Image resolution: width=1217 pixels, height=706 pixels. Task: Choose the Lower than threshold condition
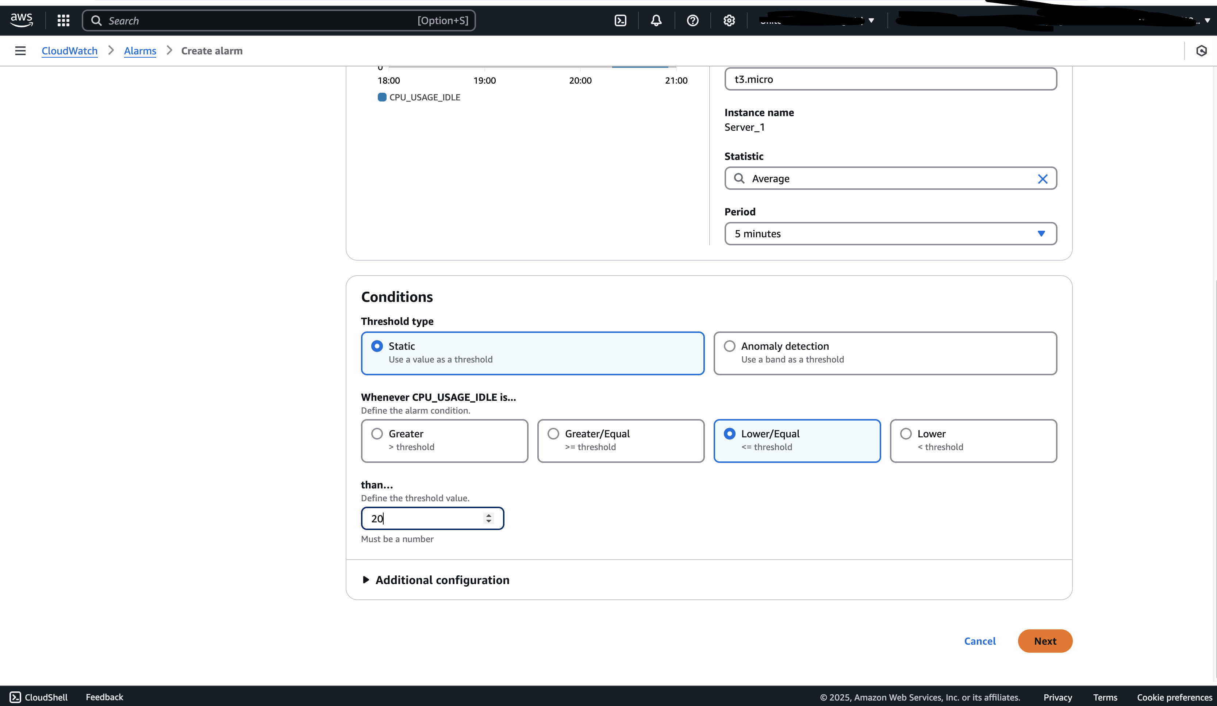coord(973,440)
